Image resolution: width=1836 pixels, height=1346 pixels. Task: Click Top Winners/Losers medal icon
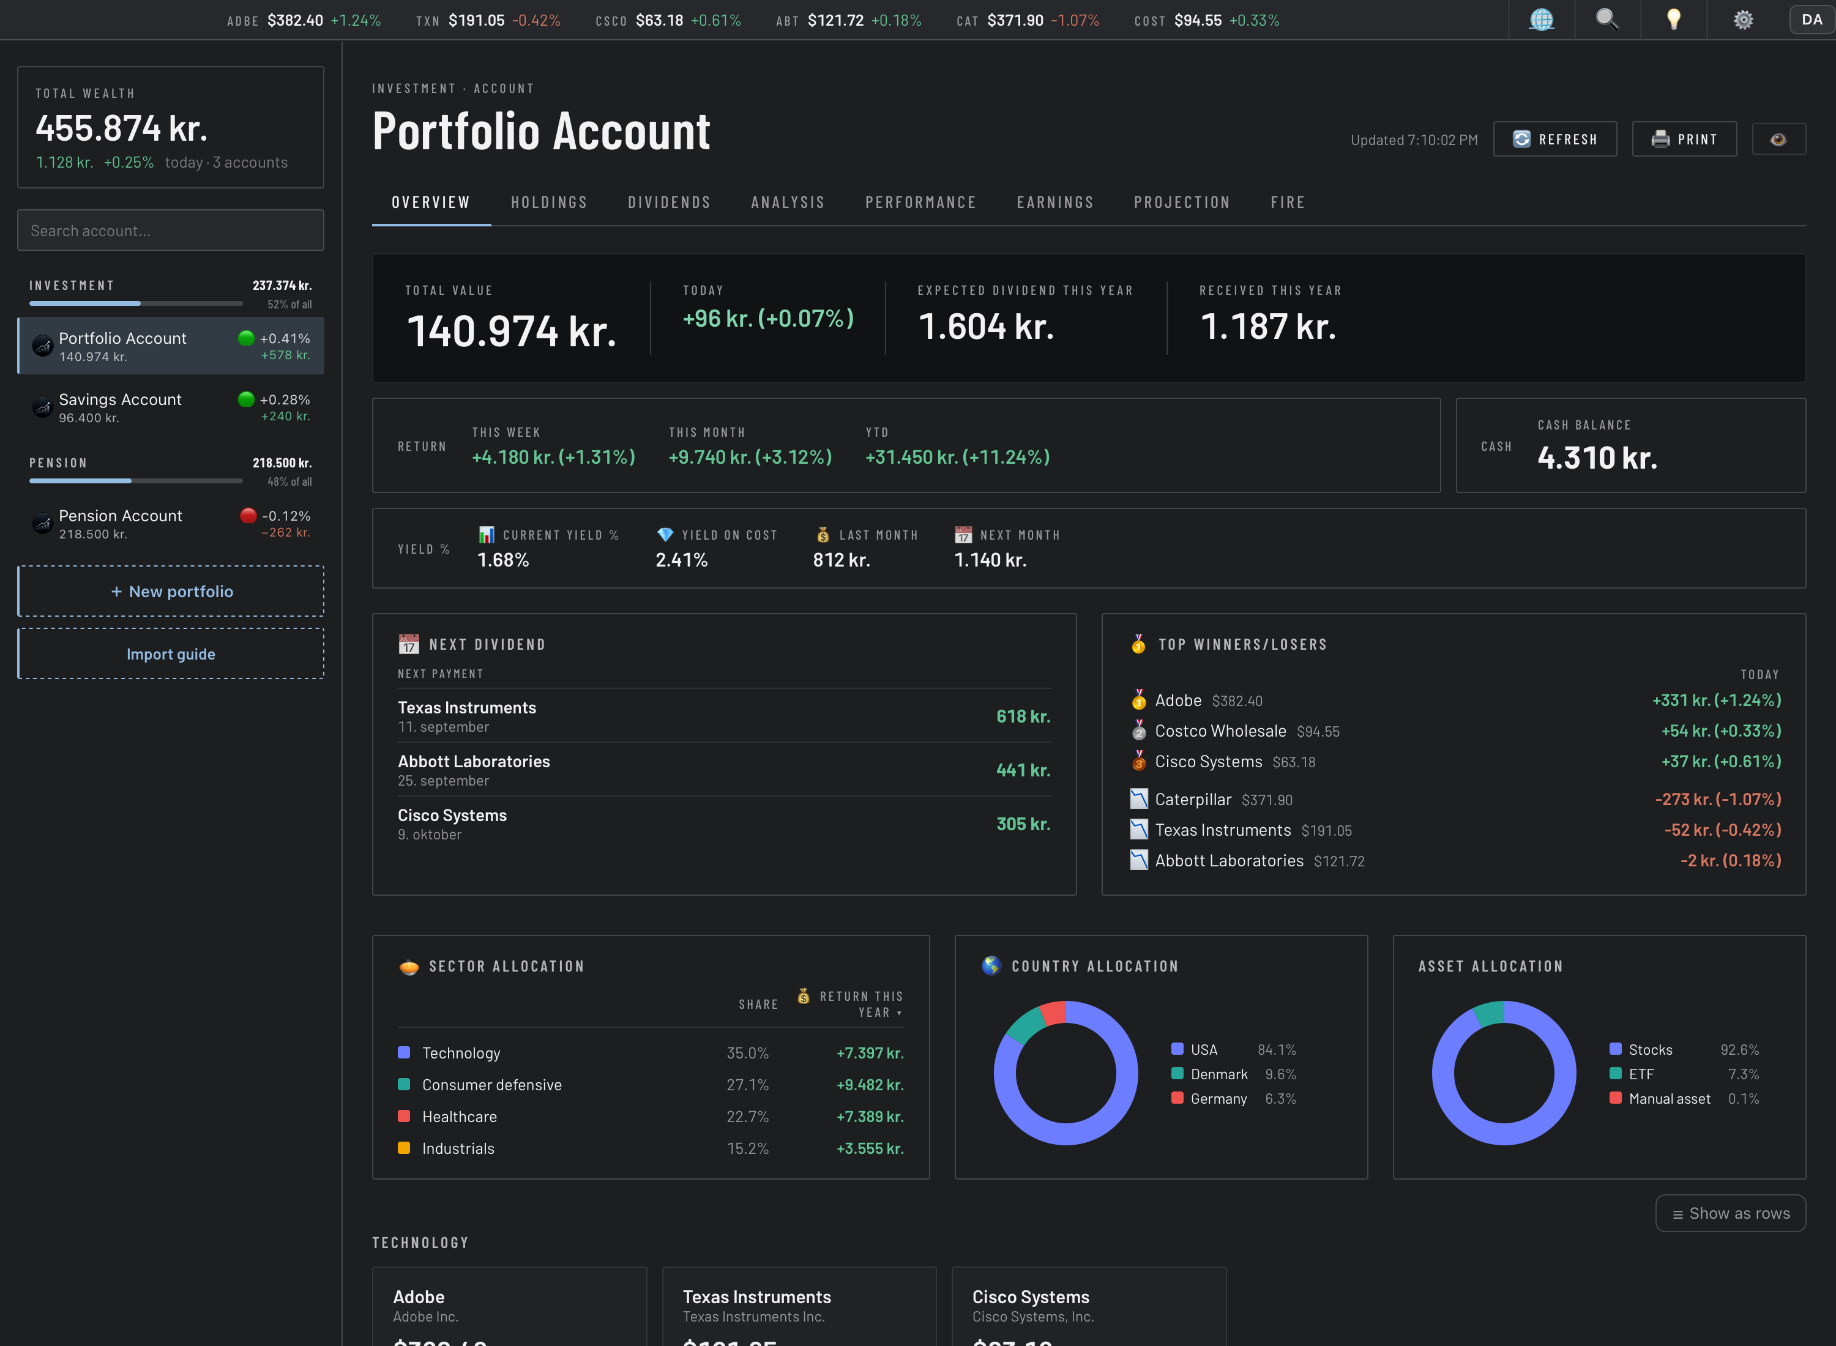point(1138,644)
